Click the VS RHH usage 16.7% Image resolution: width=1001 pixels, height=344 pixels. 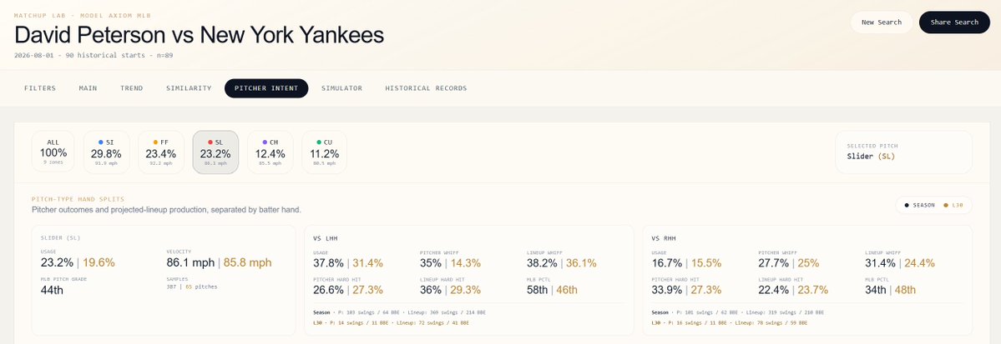pos(667,263)
